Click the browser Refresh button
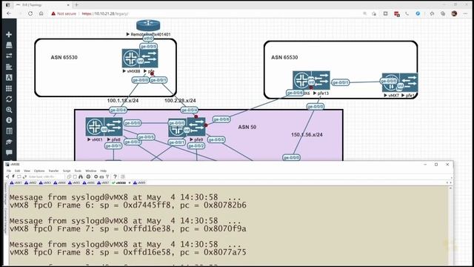Image resolution: width=474 pixels, height=267 pixels. point(30,13)
